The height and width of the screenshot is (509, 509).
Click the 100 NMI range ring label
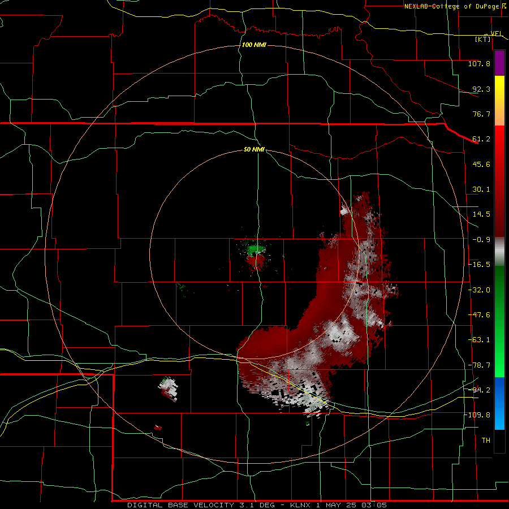[x=254, y=45]
